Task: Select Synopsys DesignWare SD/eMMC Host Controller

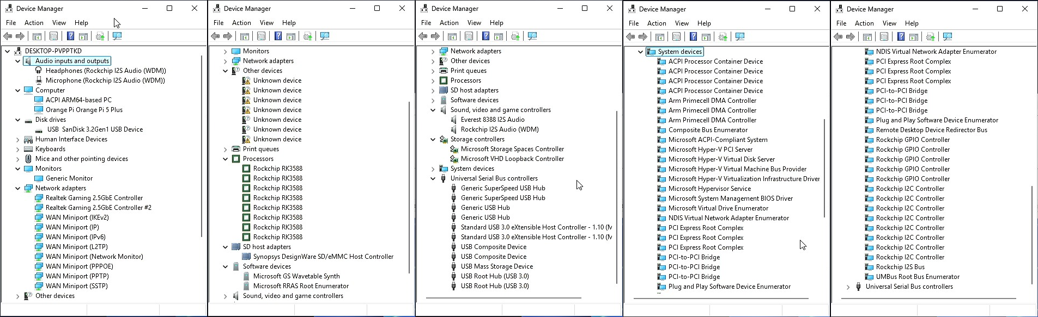Action: pyautogui.click(x=323, y=257)
